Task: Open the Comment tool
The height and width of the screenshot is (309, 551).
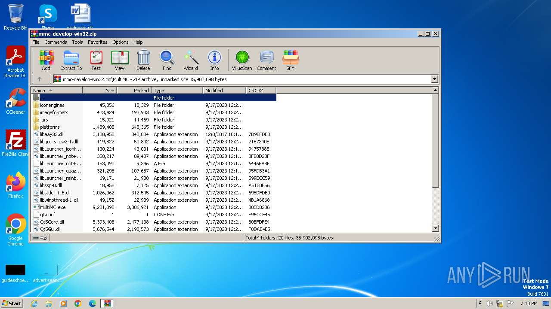Action: (x=266, y=61)
